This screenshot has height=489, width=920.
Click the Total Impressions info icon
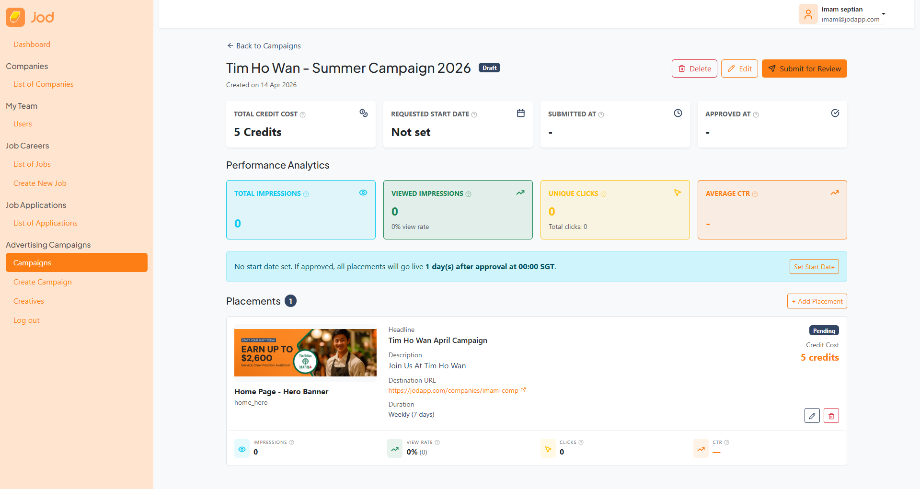[x=306, y=194]
